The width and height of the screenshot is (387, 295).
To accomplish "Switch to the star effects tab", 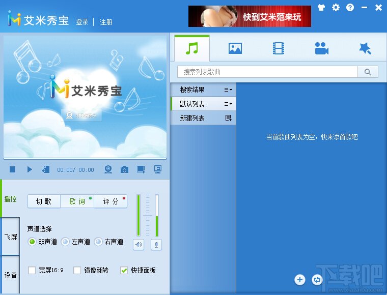I will [x=365, y=48].
